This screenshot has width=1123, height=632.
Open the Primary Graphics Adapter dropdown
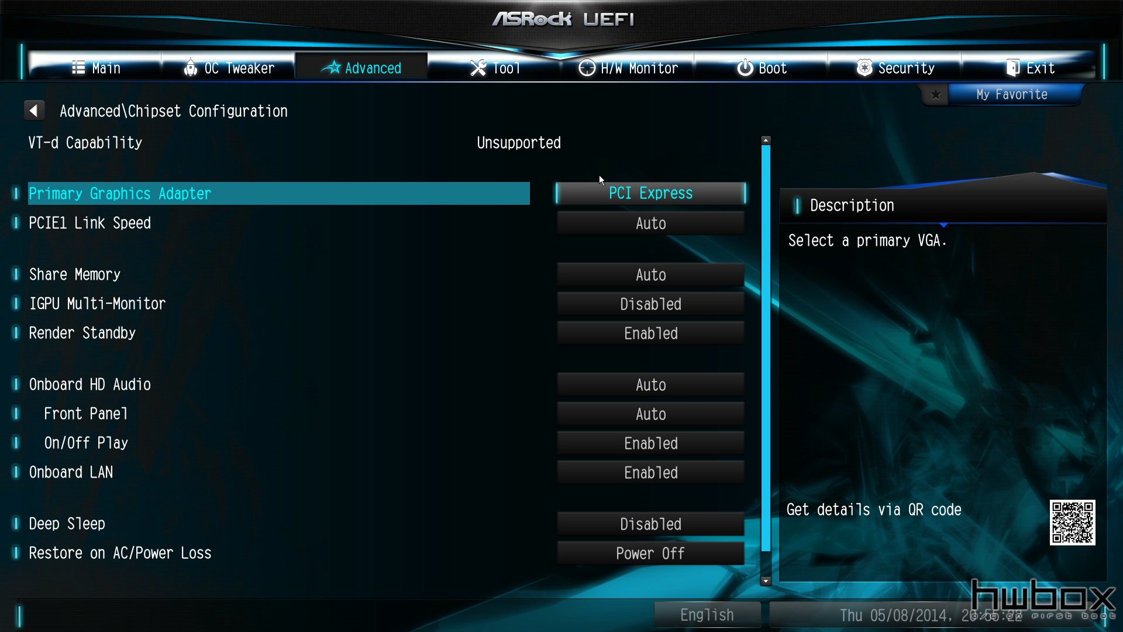click(650, 193)
